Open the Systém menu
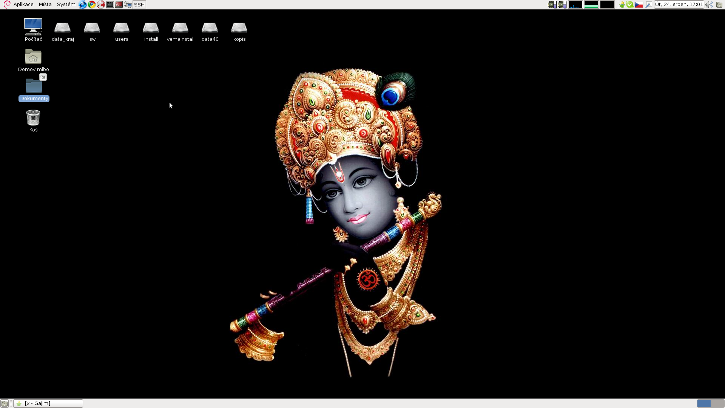 pyautogui.click(x=66, y=5)
